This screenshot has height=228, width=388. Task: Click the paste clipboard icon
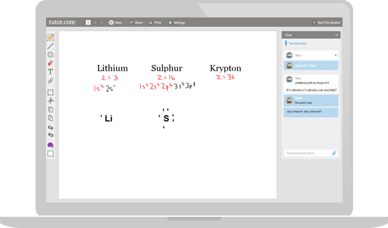pos(50,118)
